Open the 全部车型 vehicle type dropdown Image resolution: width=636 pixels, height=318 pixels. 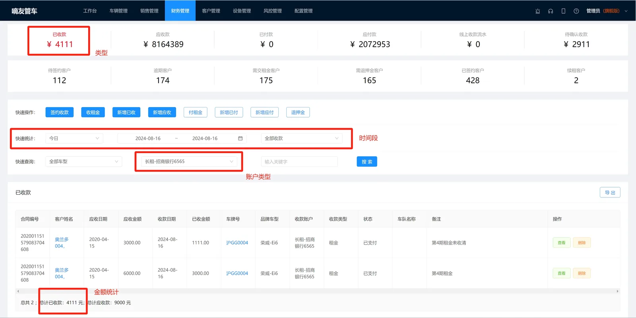[x=84, y=161]
